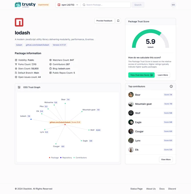
Task: Select Elk avatar in Top contributors
Action: [131, 149]
